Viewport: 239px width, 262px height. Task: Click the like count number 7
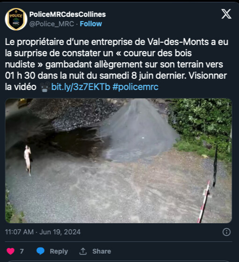(x=22, y=251)
